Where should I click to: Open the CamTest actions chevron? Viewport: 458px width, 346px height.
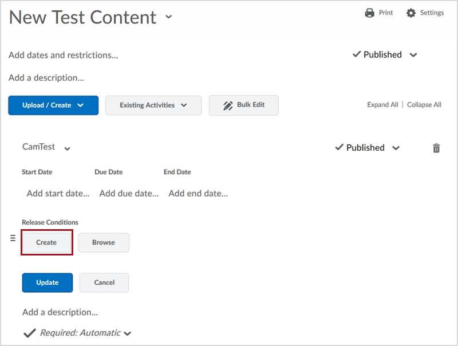(x=67, y=149)
